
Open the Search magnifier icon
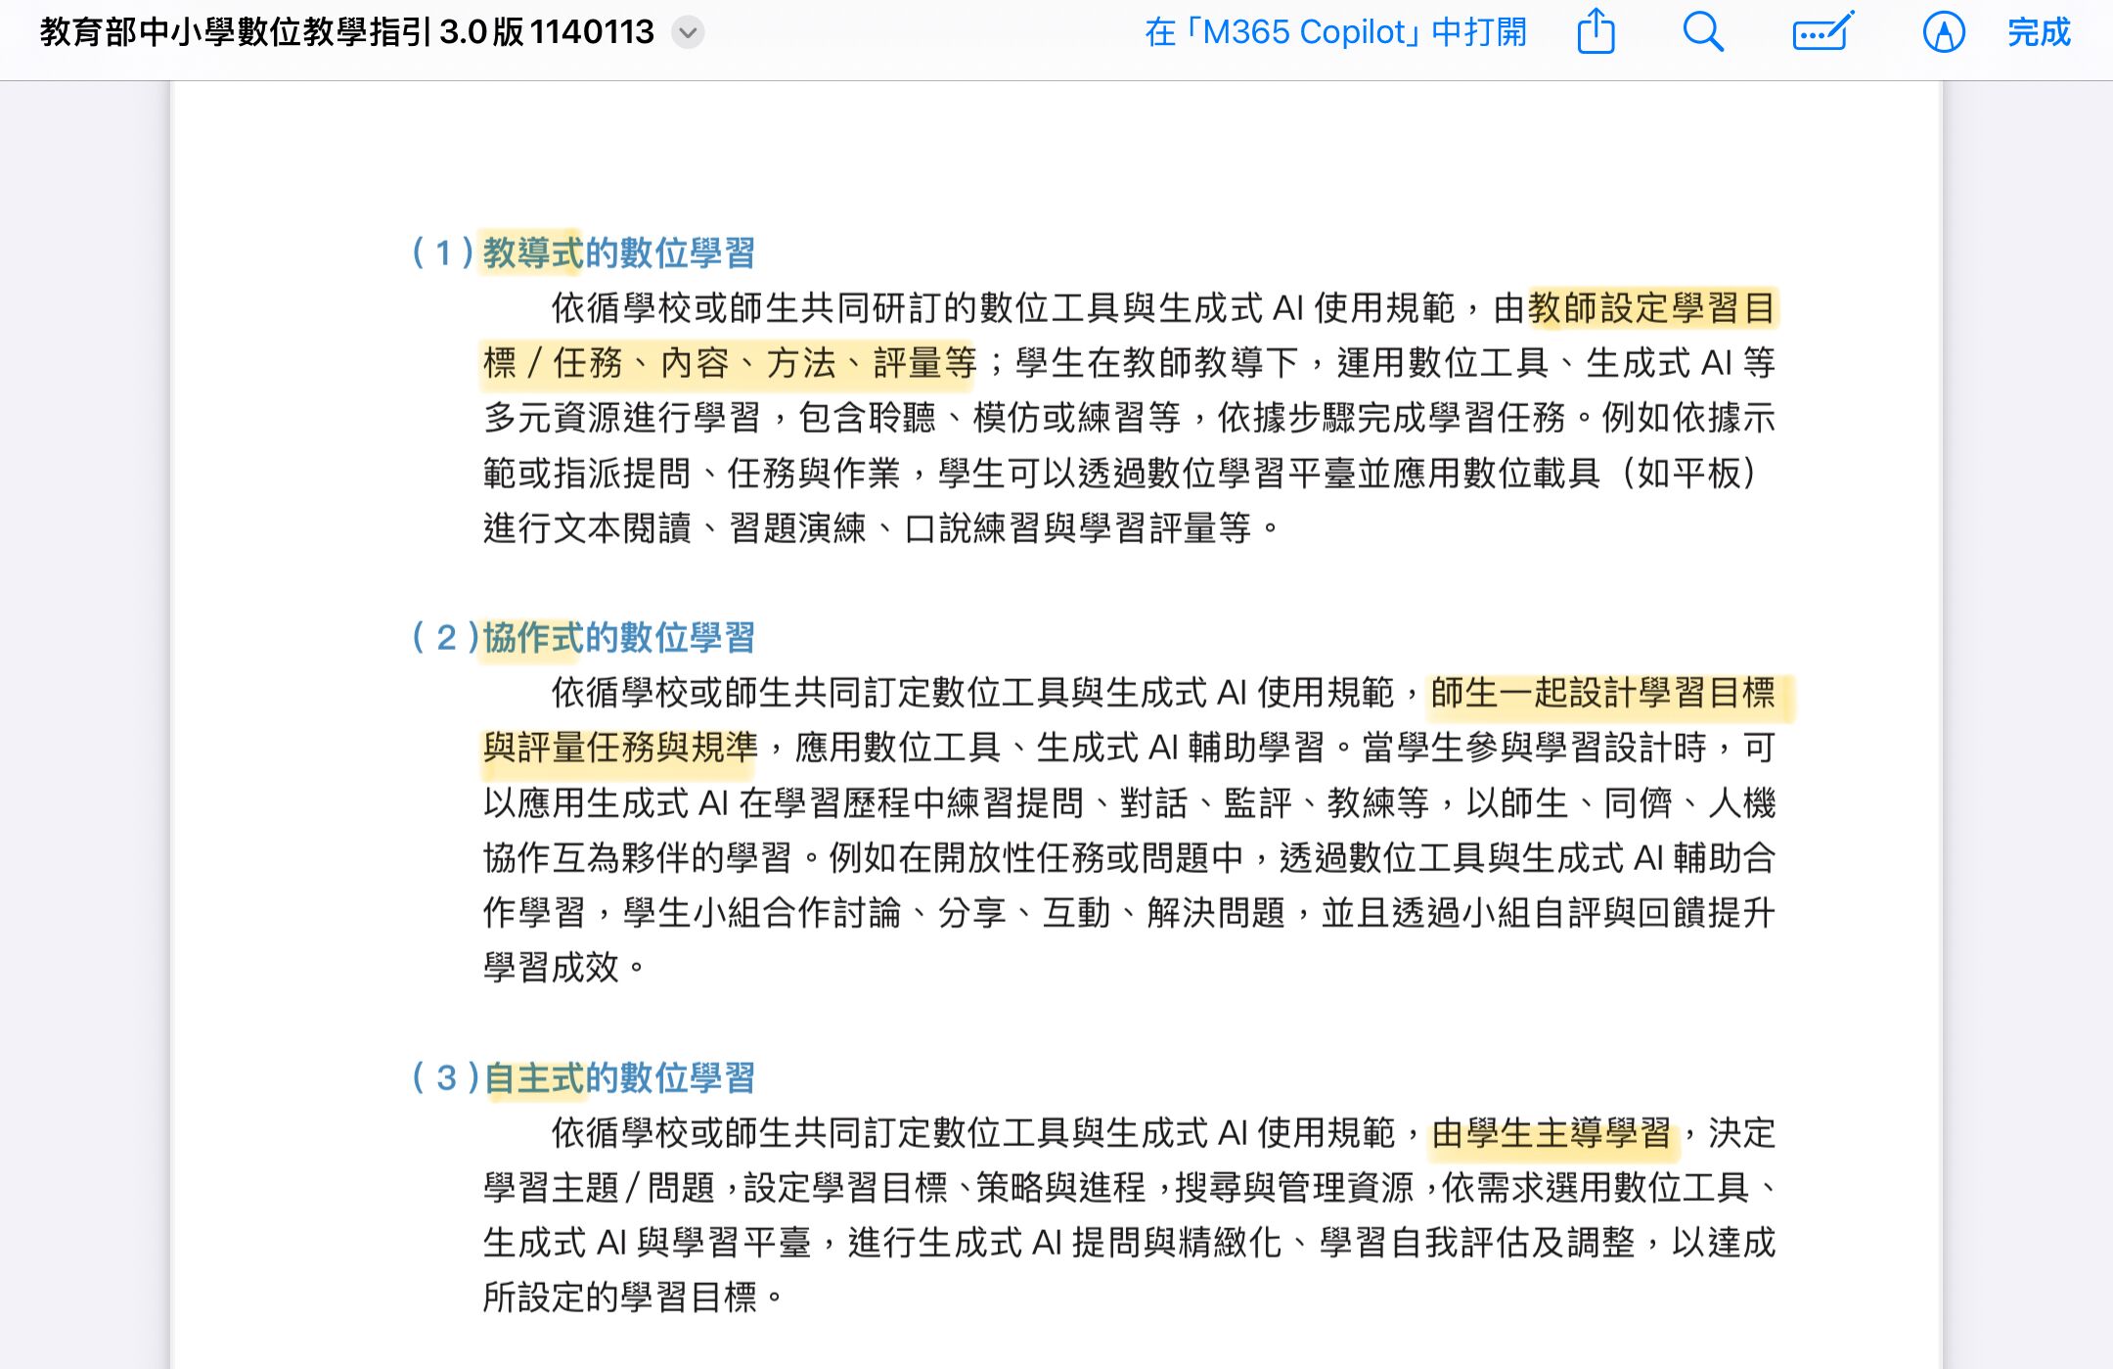click(x=1702, y=32)
